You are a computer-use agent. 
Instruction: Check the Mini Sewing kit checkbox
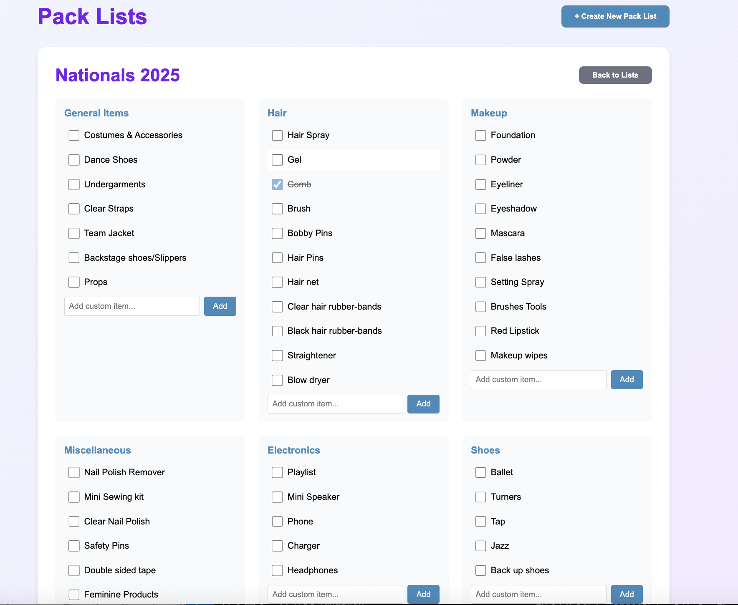coord(74,497)
